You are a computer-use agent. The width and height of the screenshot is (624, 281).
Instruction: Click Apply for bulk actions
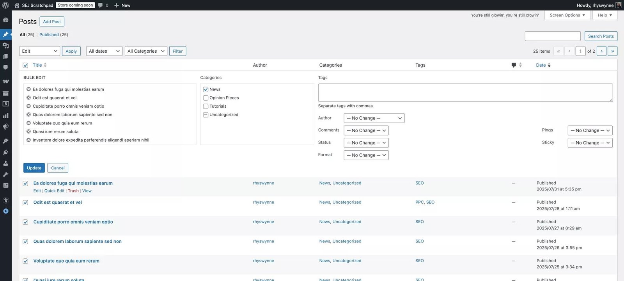tap(71, 51)
